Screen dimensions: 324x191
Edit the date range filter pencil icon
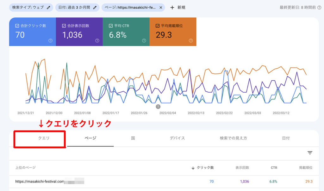[x=95, y=8]
